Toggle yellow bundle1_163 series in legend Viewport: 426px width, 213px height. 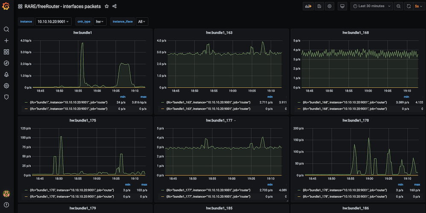[209, 109]
